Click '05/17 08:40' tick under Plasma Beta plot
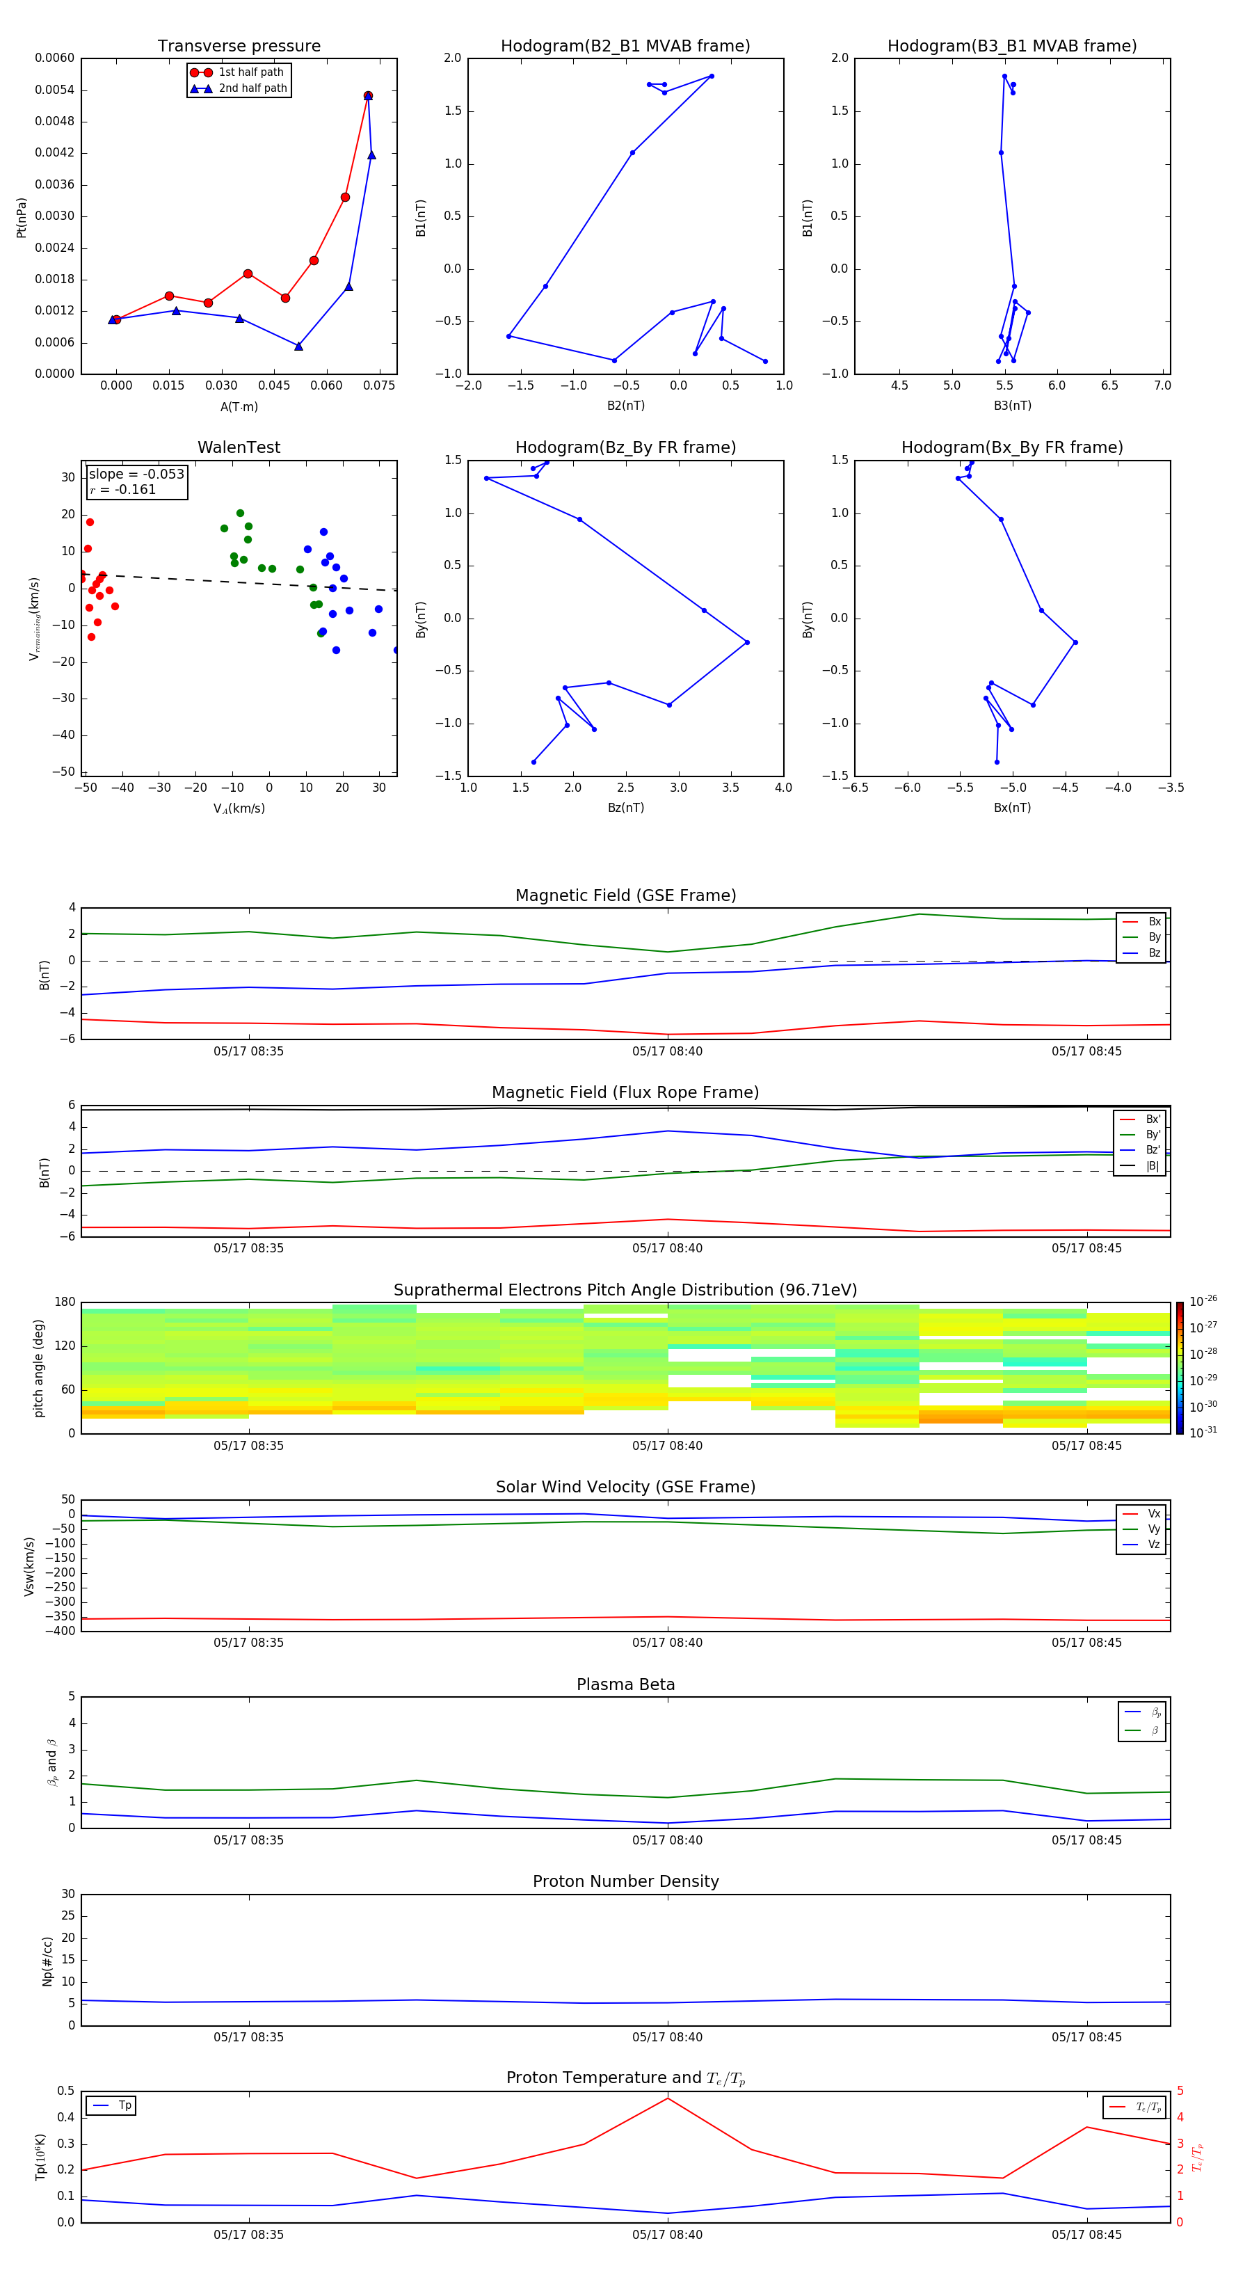Image resolution: width=1252 pixels, height=2296 pixels. pyautogui.click(x=668, y=1840)
